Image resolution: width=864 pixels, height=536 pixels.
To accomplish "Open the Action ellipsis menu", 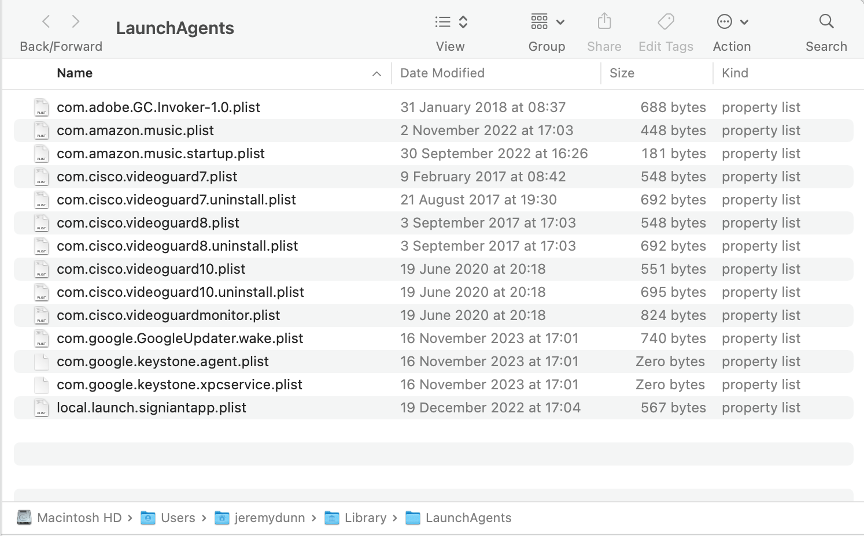I will (x=732, y=22).
